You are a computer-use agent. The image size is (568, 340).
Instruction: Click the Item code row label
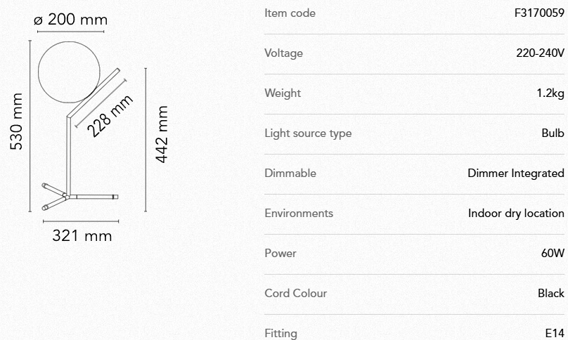(290, 13)
